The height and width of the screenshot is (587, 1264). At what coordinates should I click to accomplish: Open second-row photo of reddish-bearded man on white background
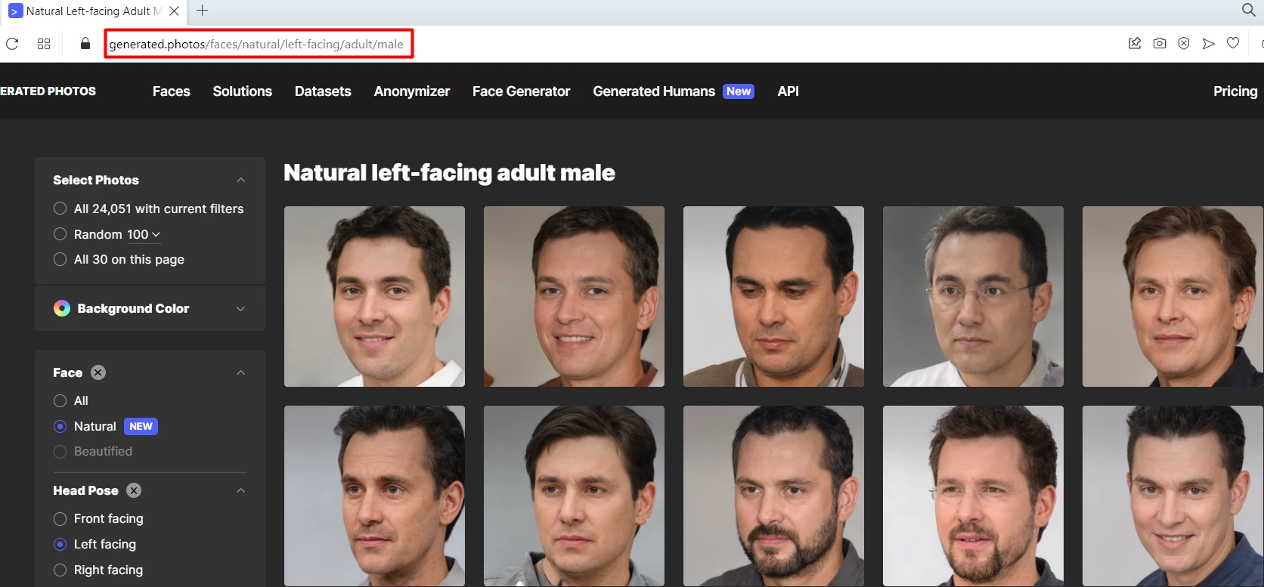coord(973,496)
